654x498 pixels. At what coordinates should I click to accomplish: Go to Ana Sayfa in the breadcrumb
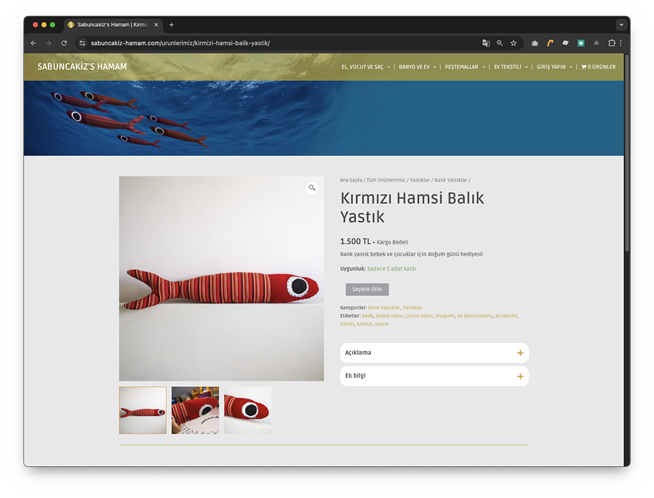(351, 180)
